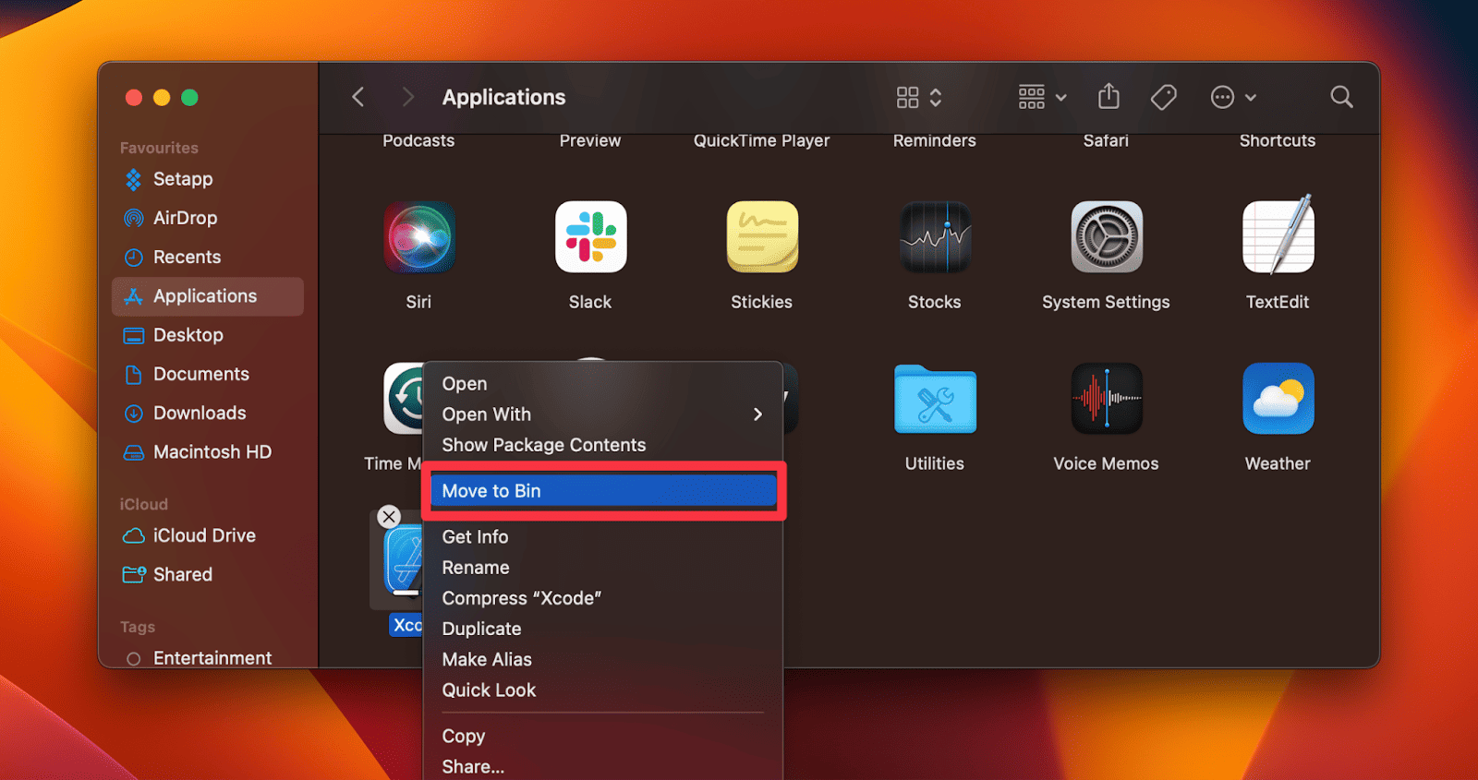Click the forward navigation arrow

(x=408, y=97)
